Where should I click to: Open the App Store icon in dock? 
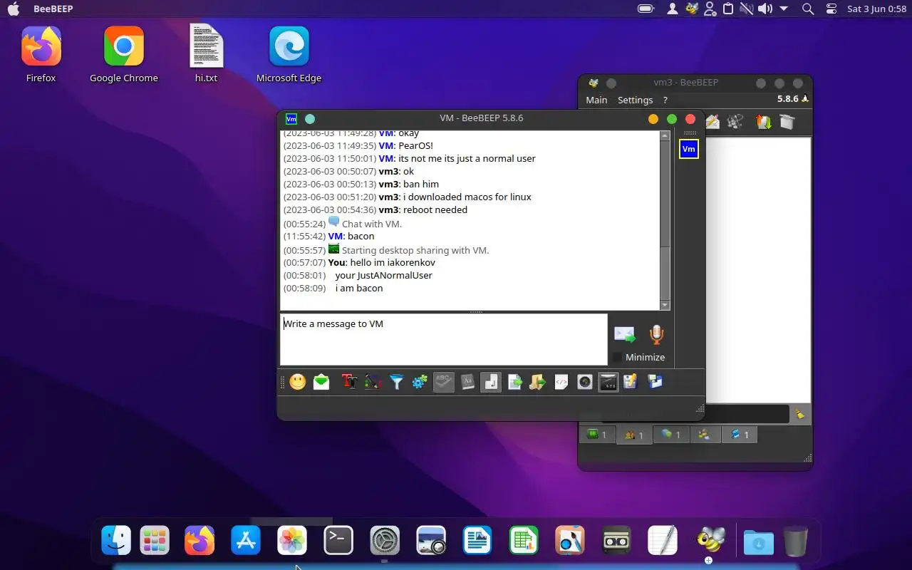click(246, 541)
